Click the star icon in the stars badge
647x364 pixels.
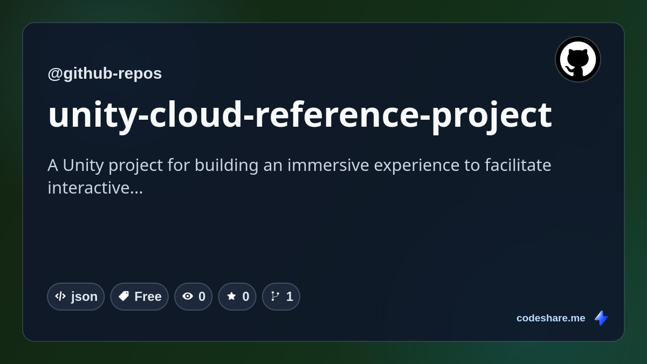pos(231,296)
